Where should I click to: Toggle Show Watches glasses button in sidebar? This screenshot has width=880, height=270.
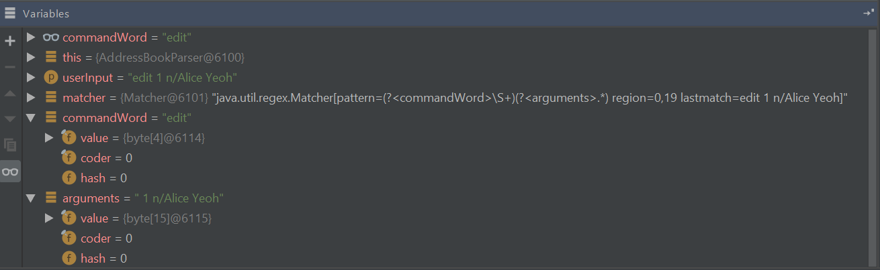[10, 172]
